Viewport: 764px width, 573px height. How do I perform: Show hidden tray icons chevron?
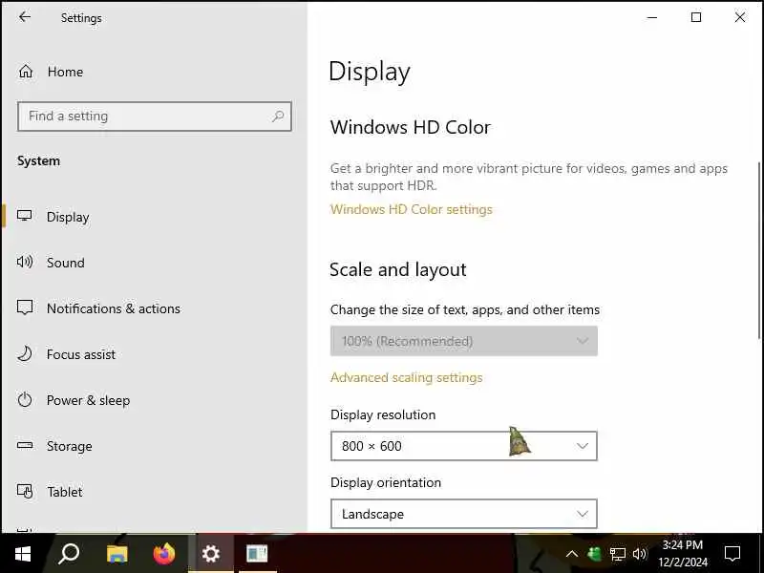[x=572, y=554]
